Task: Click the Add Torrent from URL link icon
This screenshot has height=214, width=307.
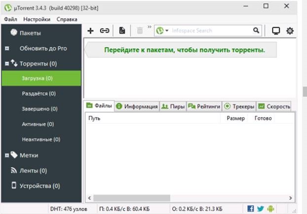Action: tap(105, 31)
